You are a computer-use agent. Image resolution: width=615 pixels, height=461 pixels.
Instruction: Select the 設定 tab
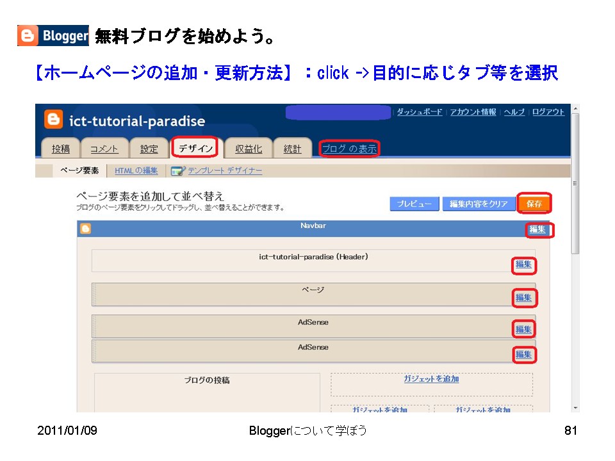click(x=149, y=149)
